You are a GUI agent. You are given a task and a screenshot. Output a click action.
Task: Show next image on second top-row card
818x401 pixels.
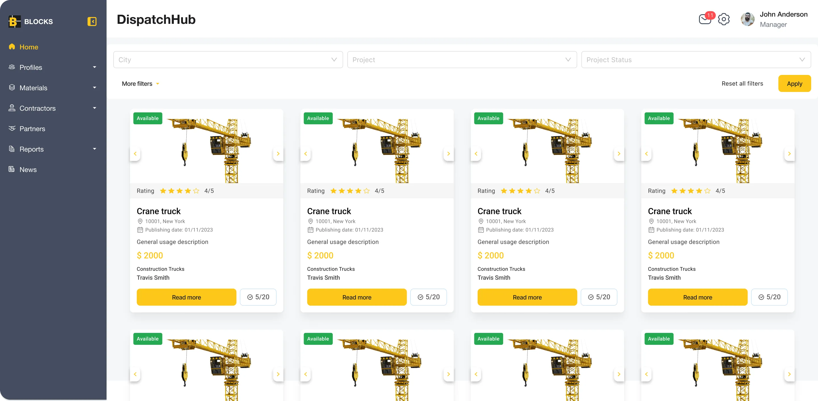click(x=448, y=154)
